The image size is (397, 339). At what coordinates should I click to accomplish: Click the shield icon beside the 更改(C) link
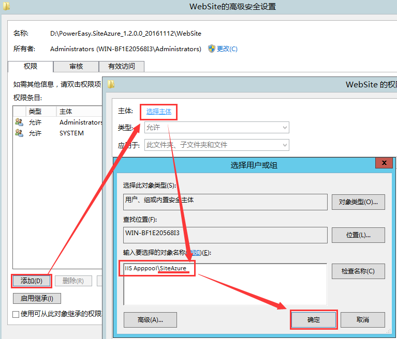[211, 49]
